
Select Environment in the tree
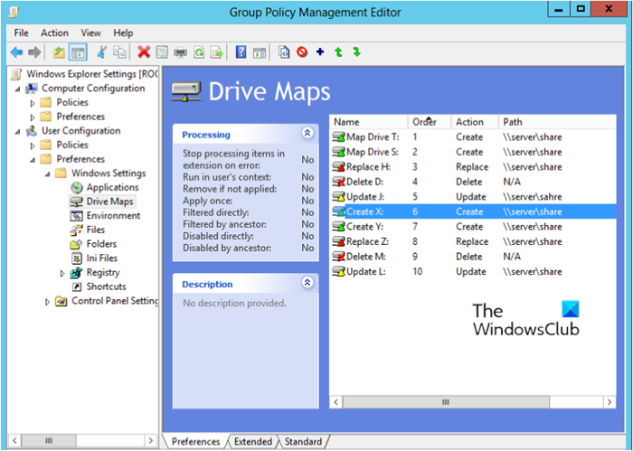coord(113,216)
